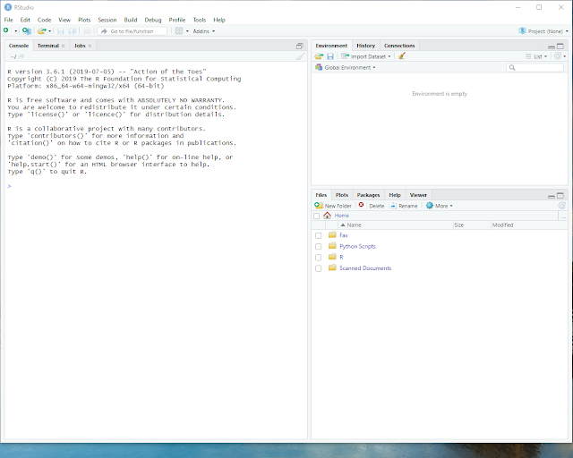Open the Code menu
573x458 pixels.
pyautogui.click(x=44, y=20)
